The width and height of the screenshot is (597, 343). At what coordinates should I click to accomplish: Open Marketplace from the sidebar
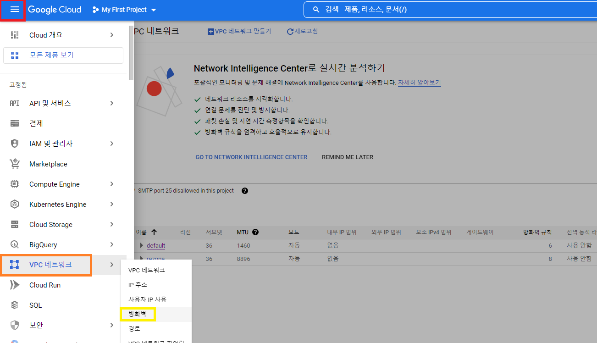63,164
